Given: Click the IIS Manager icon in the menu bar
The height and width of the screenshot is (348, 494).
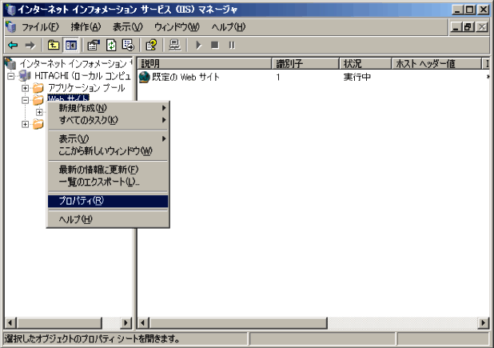Looking at the screenshot, I should pos(10,27).
